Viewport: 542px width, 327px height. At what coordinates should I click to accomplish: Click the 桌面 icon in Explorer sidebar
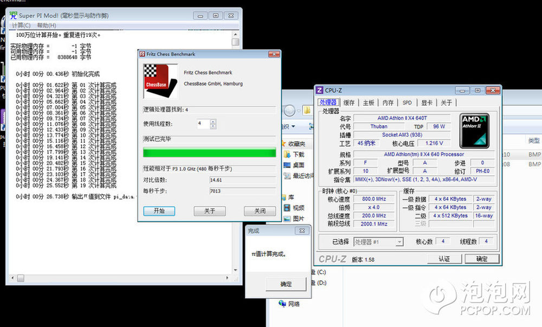point(287,165)
